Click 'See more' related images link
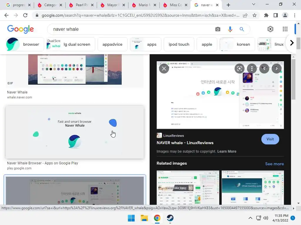The height and width of the screenshot is (225, 301). click(274, 164)
